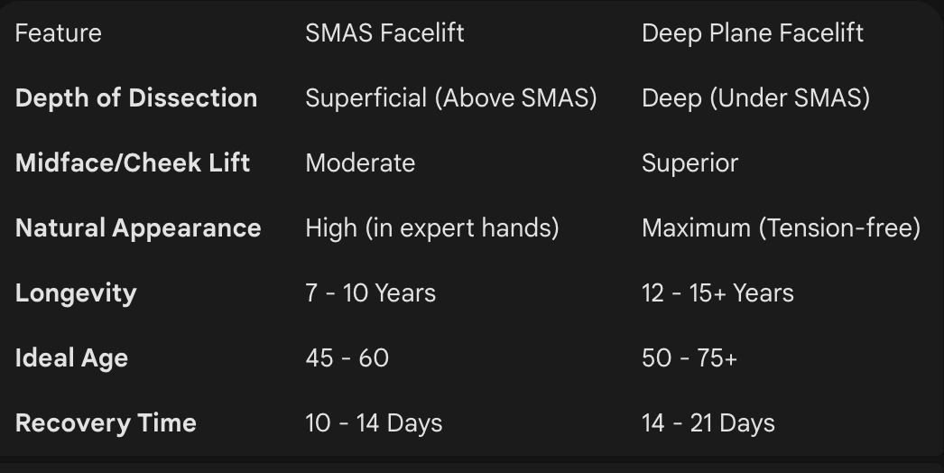Click the Superior cell
Screen dimensions: 944x473
coord(689,163)
